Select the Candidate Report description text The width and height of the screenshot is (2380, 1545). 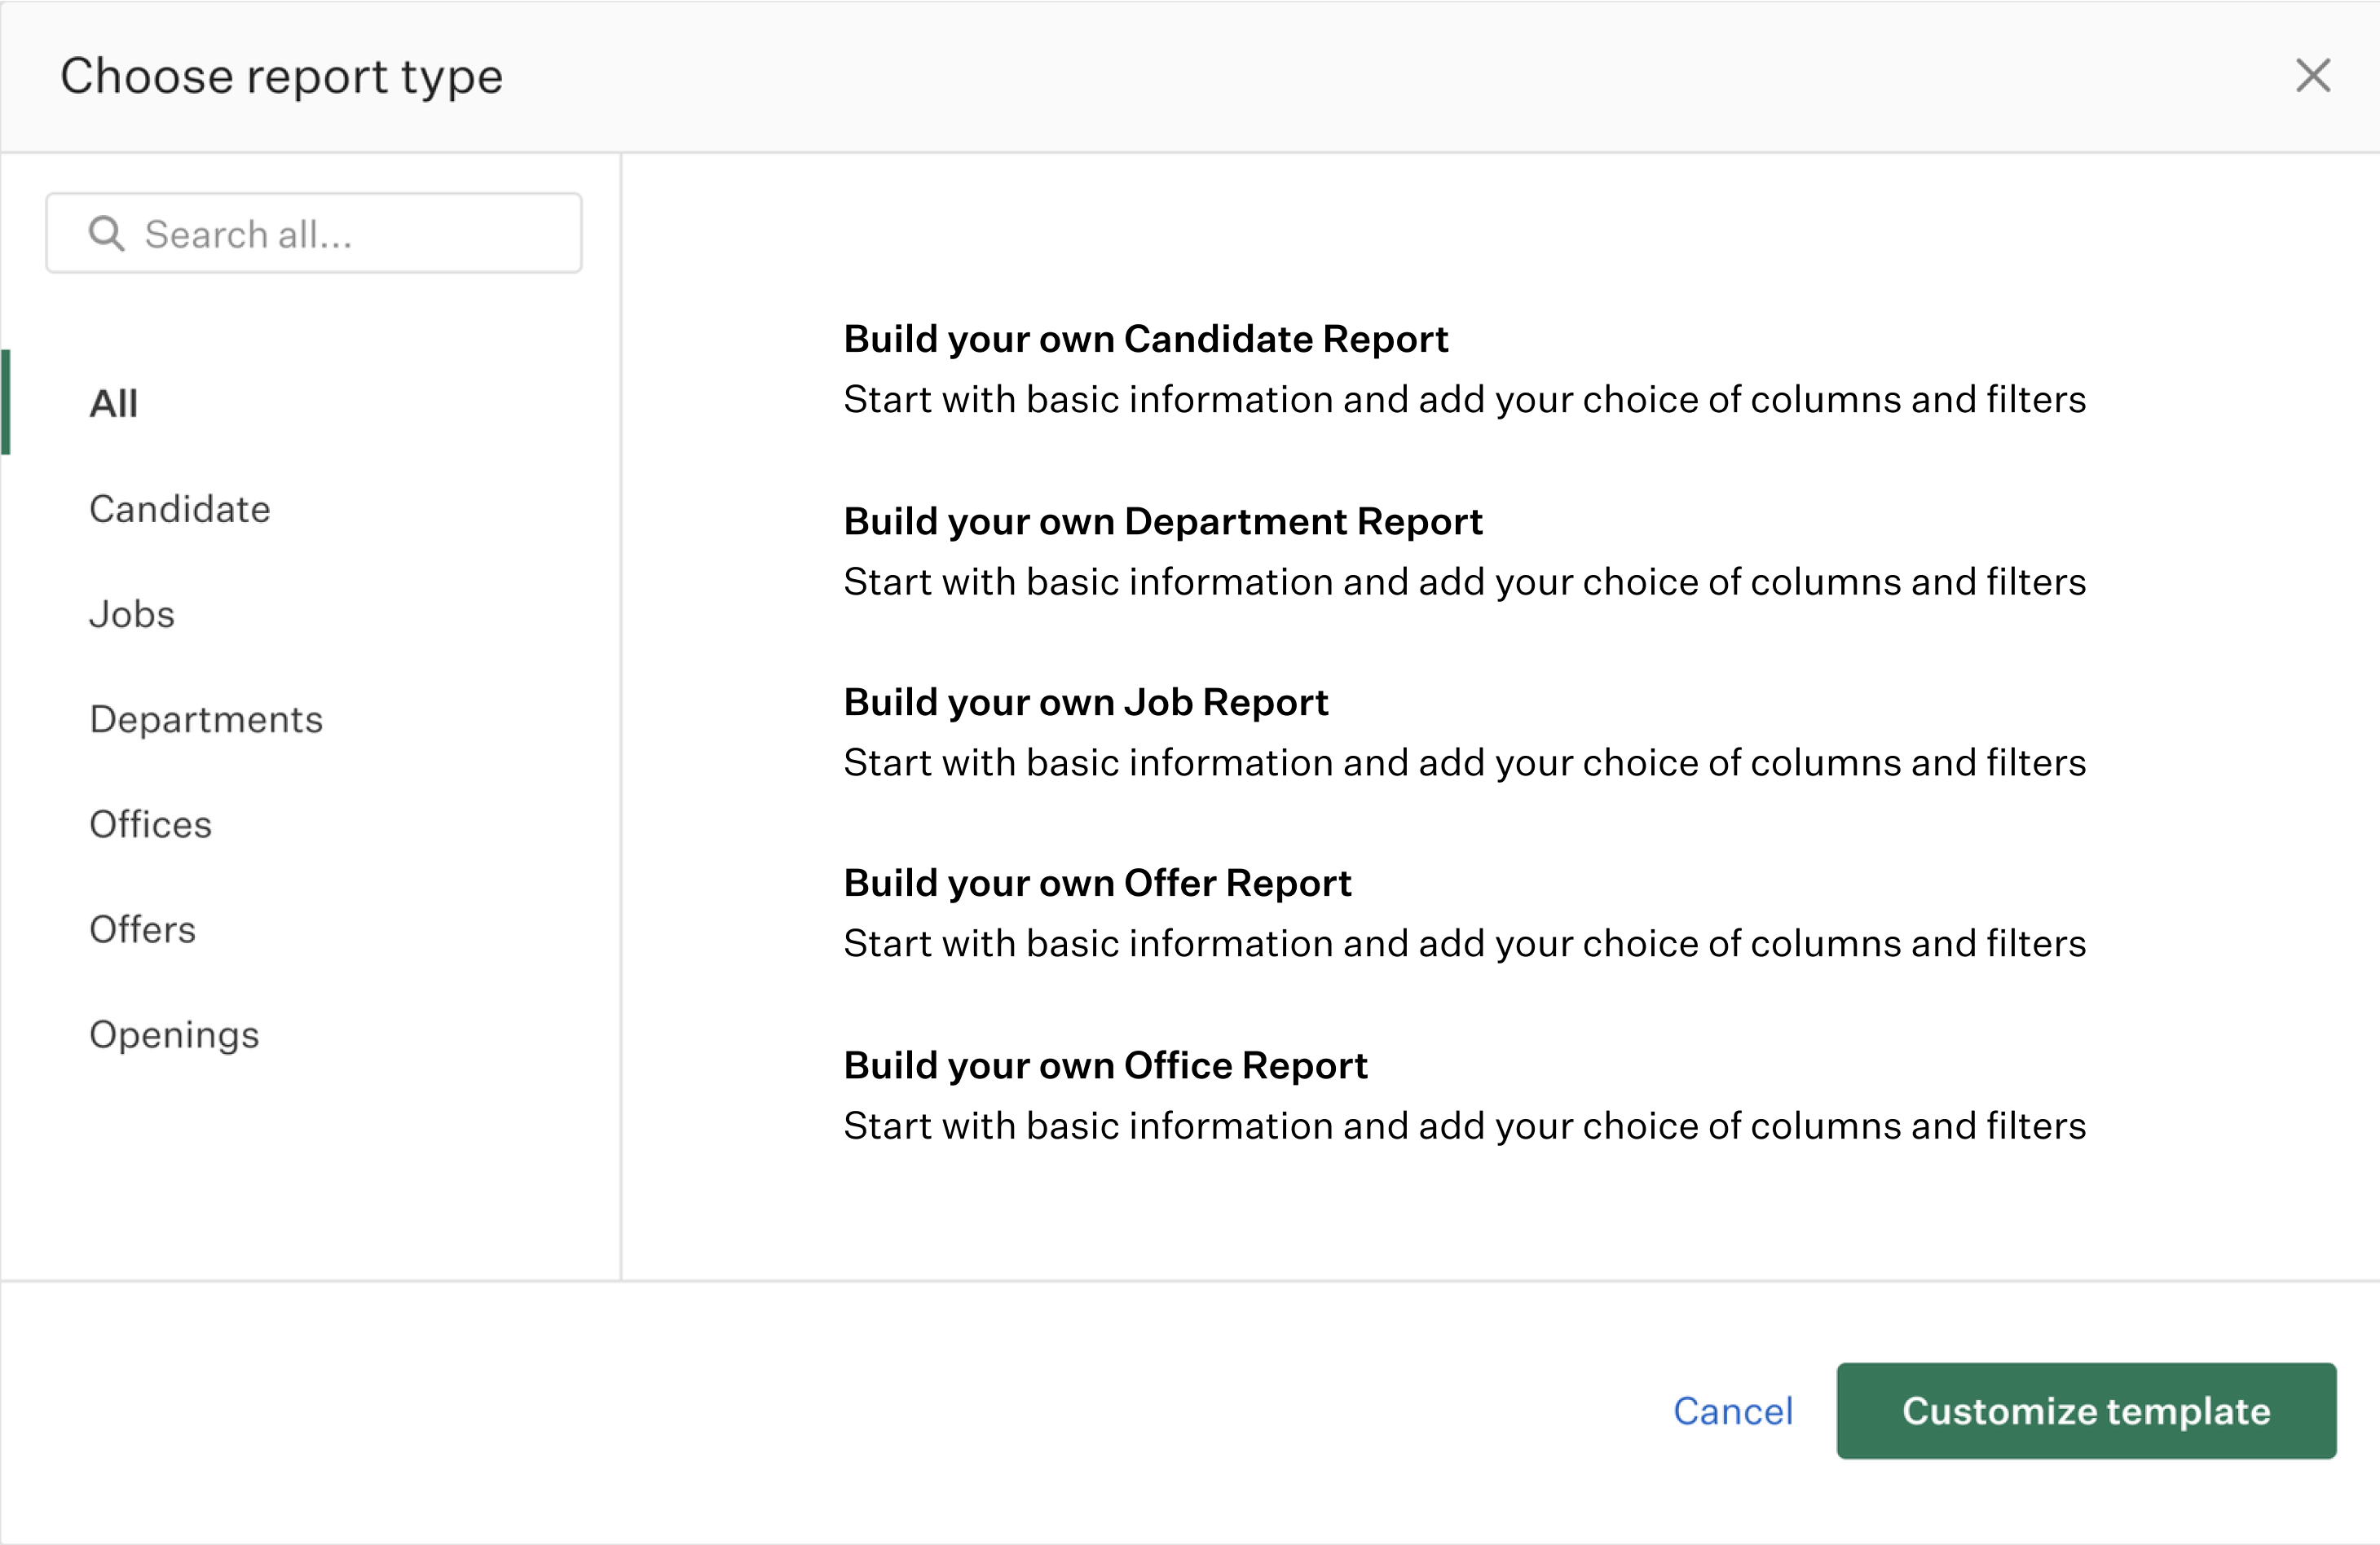coord(1464,399)
